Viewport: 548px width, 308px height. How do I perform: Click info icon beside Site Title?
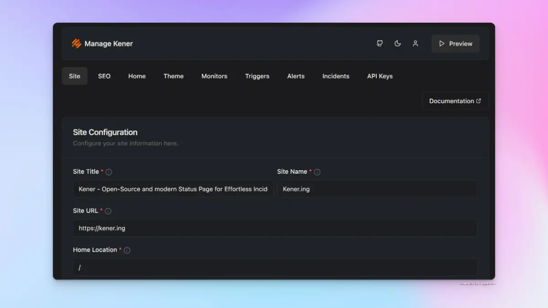(109, 172)
